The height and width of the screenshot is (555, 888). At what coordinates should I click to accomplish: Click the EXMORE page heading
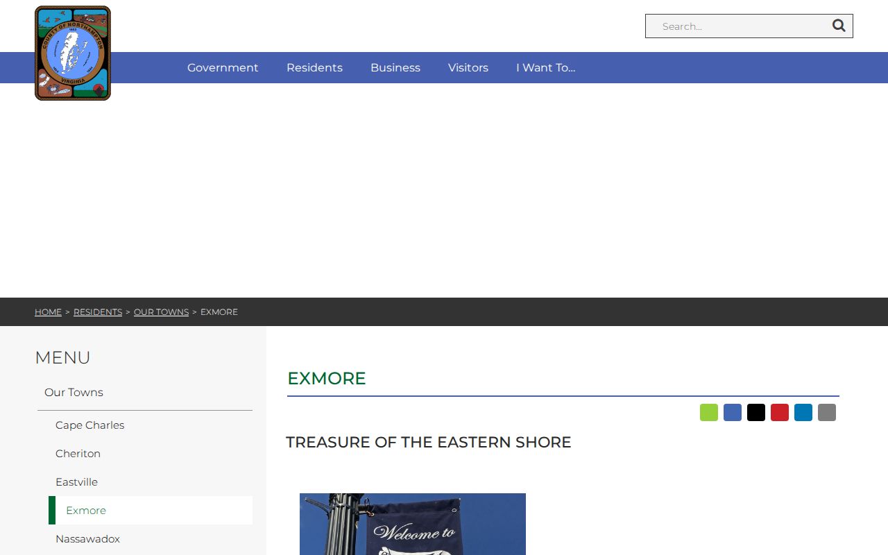click(x=327, y=378)
